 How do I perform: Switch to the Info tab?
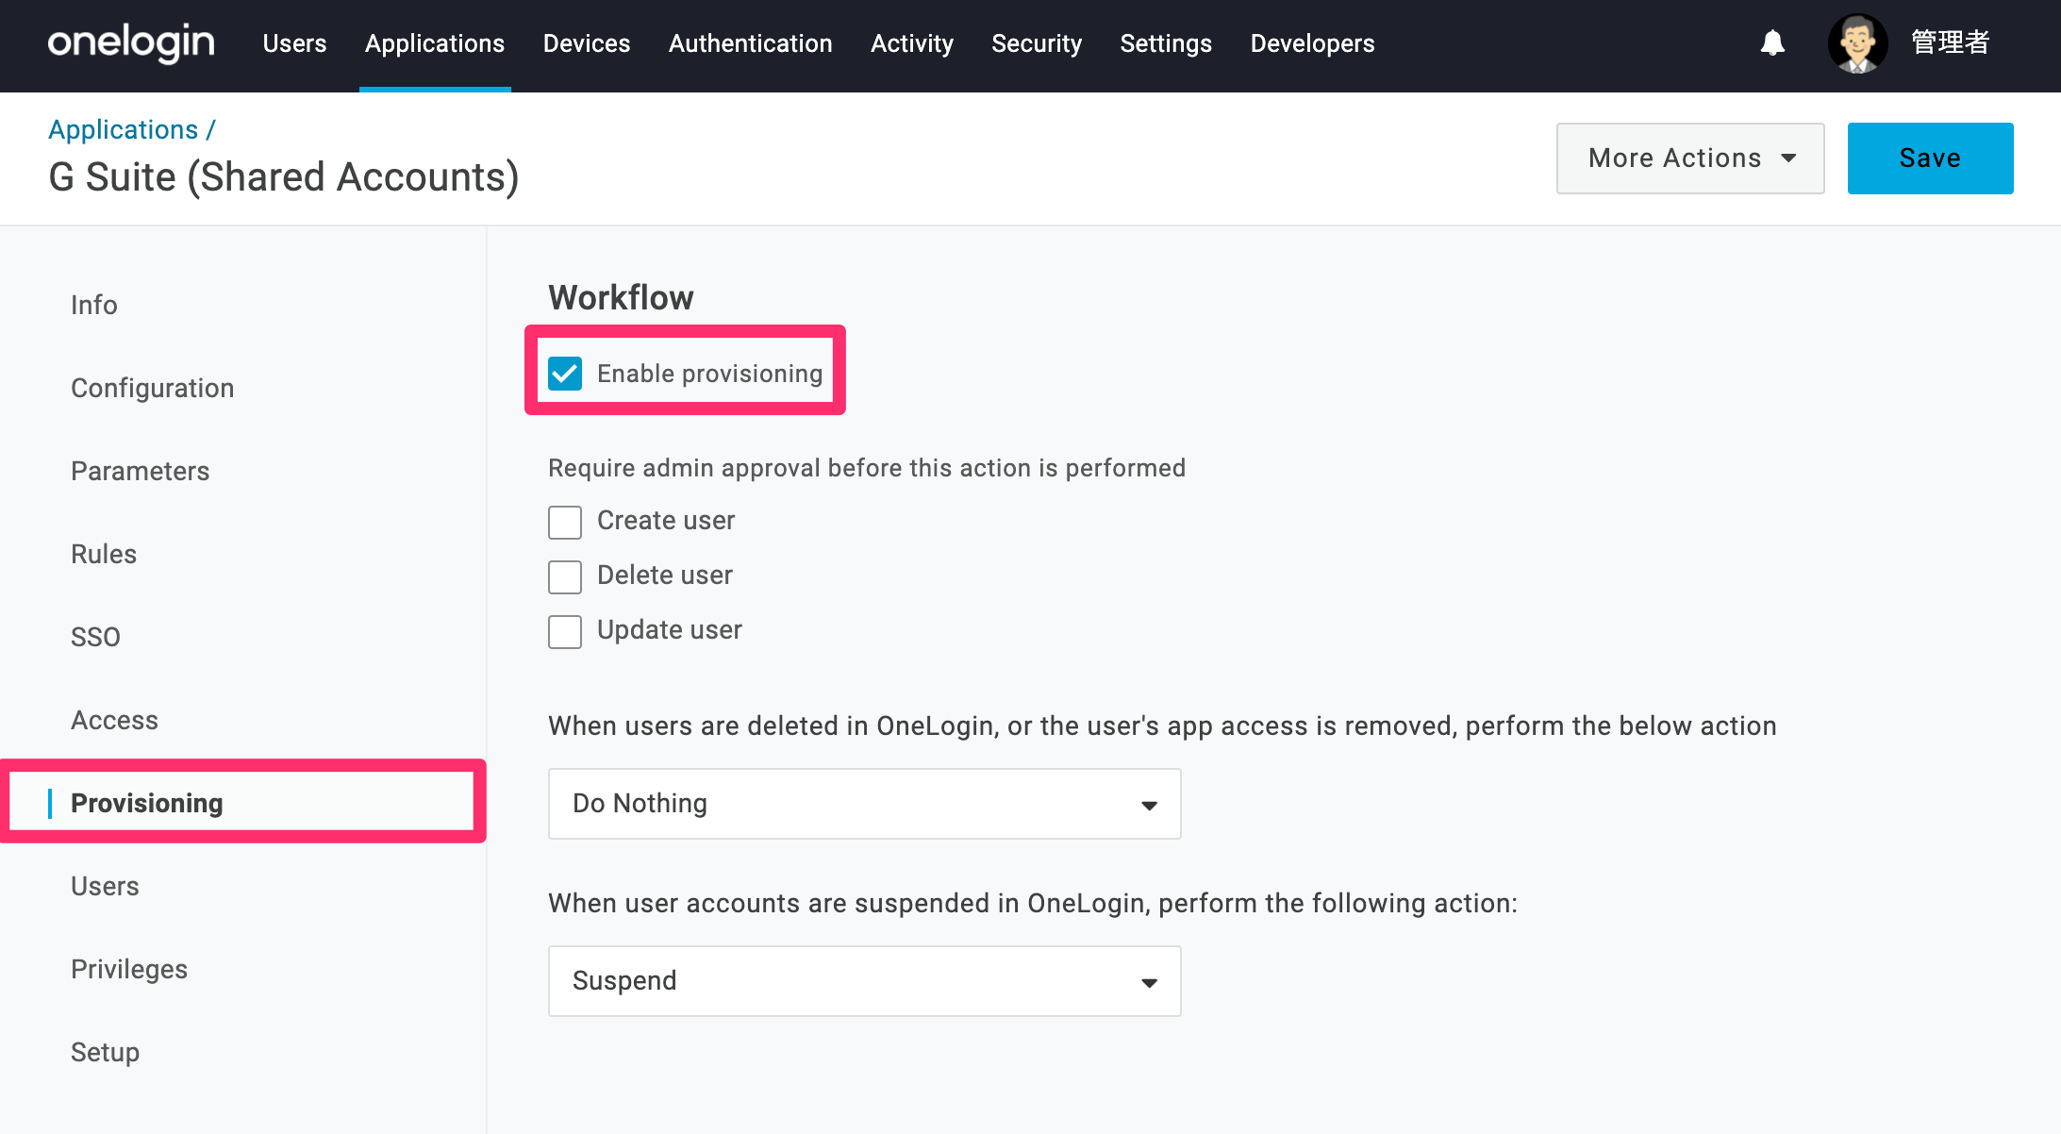(x=94, y=305)
